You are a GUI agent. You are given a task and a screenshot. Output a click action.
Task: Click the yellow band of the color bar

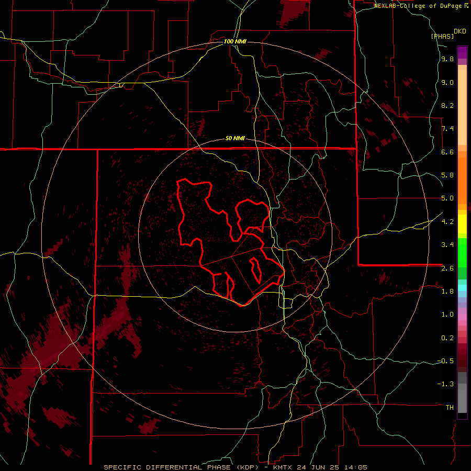pos(462,224)
